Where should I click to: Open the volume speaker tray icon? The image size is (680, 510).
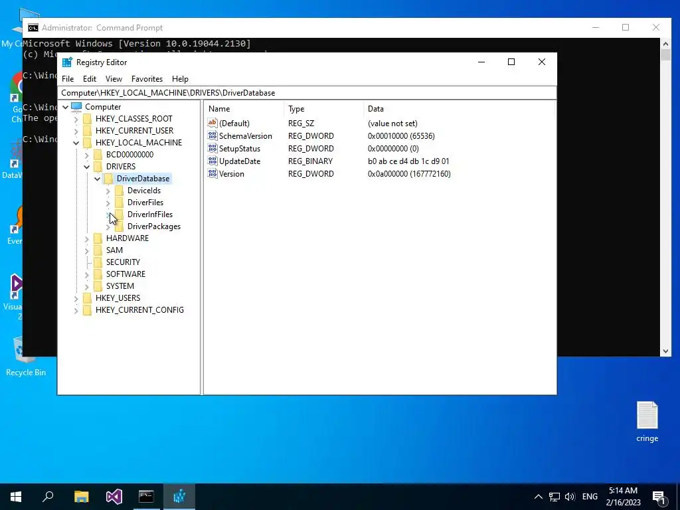coord(570,497)
